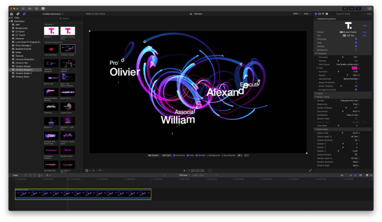This screenshot has width=382, height=222.
Task: Open the Layering Order dropdown
Action: [x=352, y=79]
